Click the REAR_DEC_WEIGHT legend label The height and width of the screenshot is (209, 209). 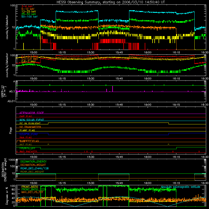click(x=32, y=172)
